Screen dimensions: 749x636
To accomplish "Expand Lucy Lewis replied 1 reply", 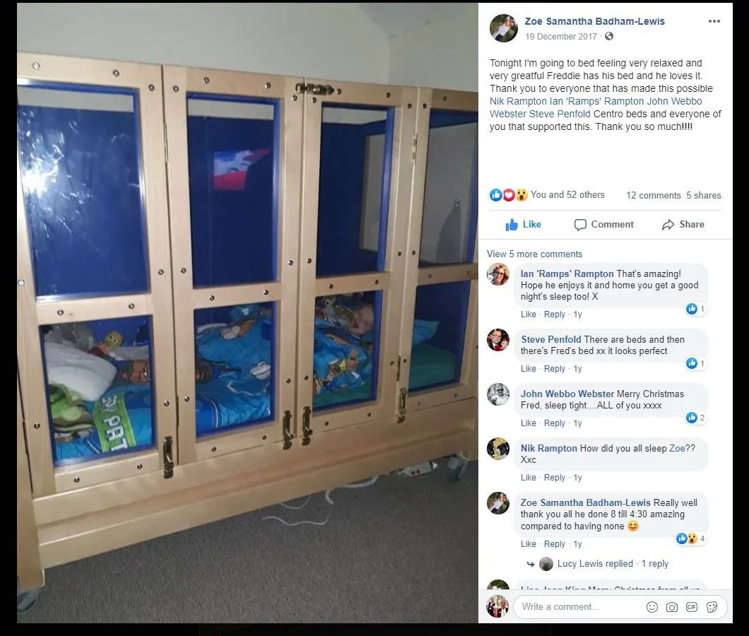I will click(613, 564).
